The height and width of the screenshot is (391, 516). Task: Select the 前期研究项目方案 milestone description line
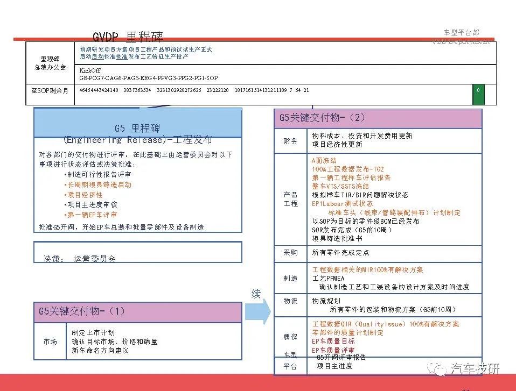[146, 53]
